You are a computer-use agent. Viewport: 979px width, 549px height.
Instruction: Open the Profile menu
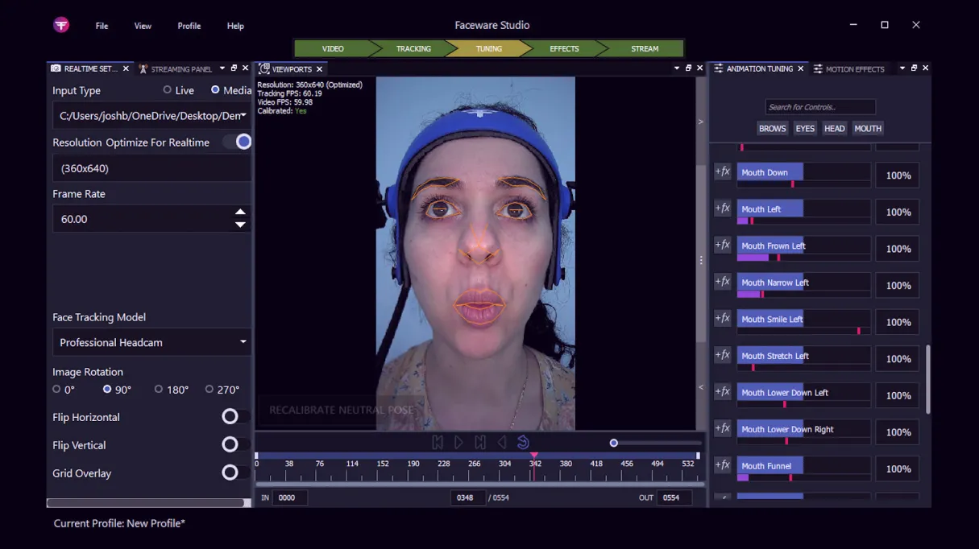tap(189, 26)
